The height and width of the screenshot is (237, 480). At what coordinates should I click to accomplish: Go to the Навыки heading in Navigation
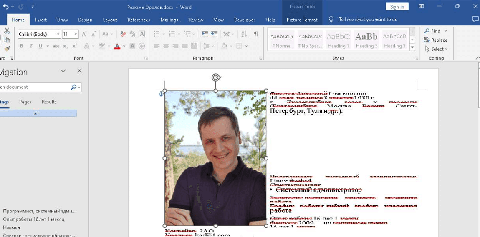11,227
